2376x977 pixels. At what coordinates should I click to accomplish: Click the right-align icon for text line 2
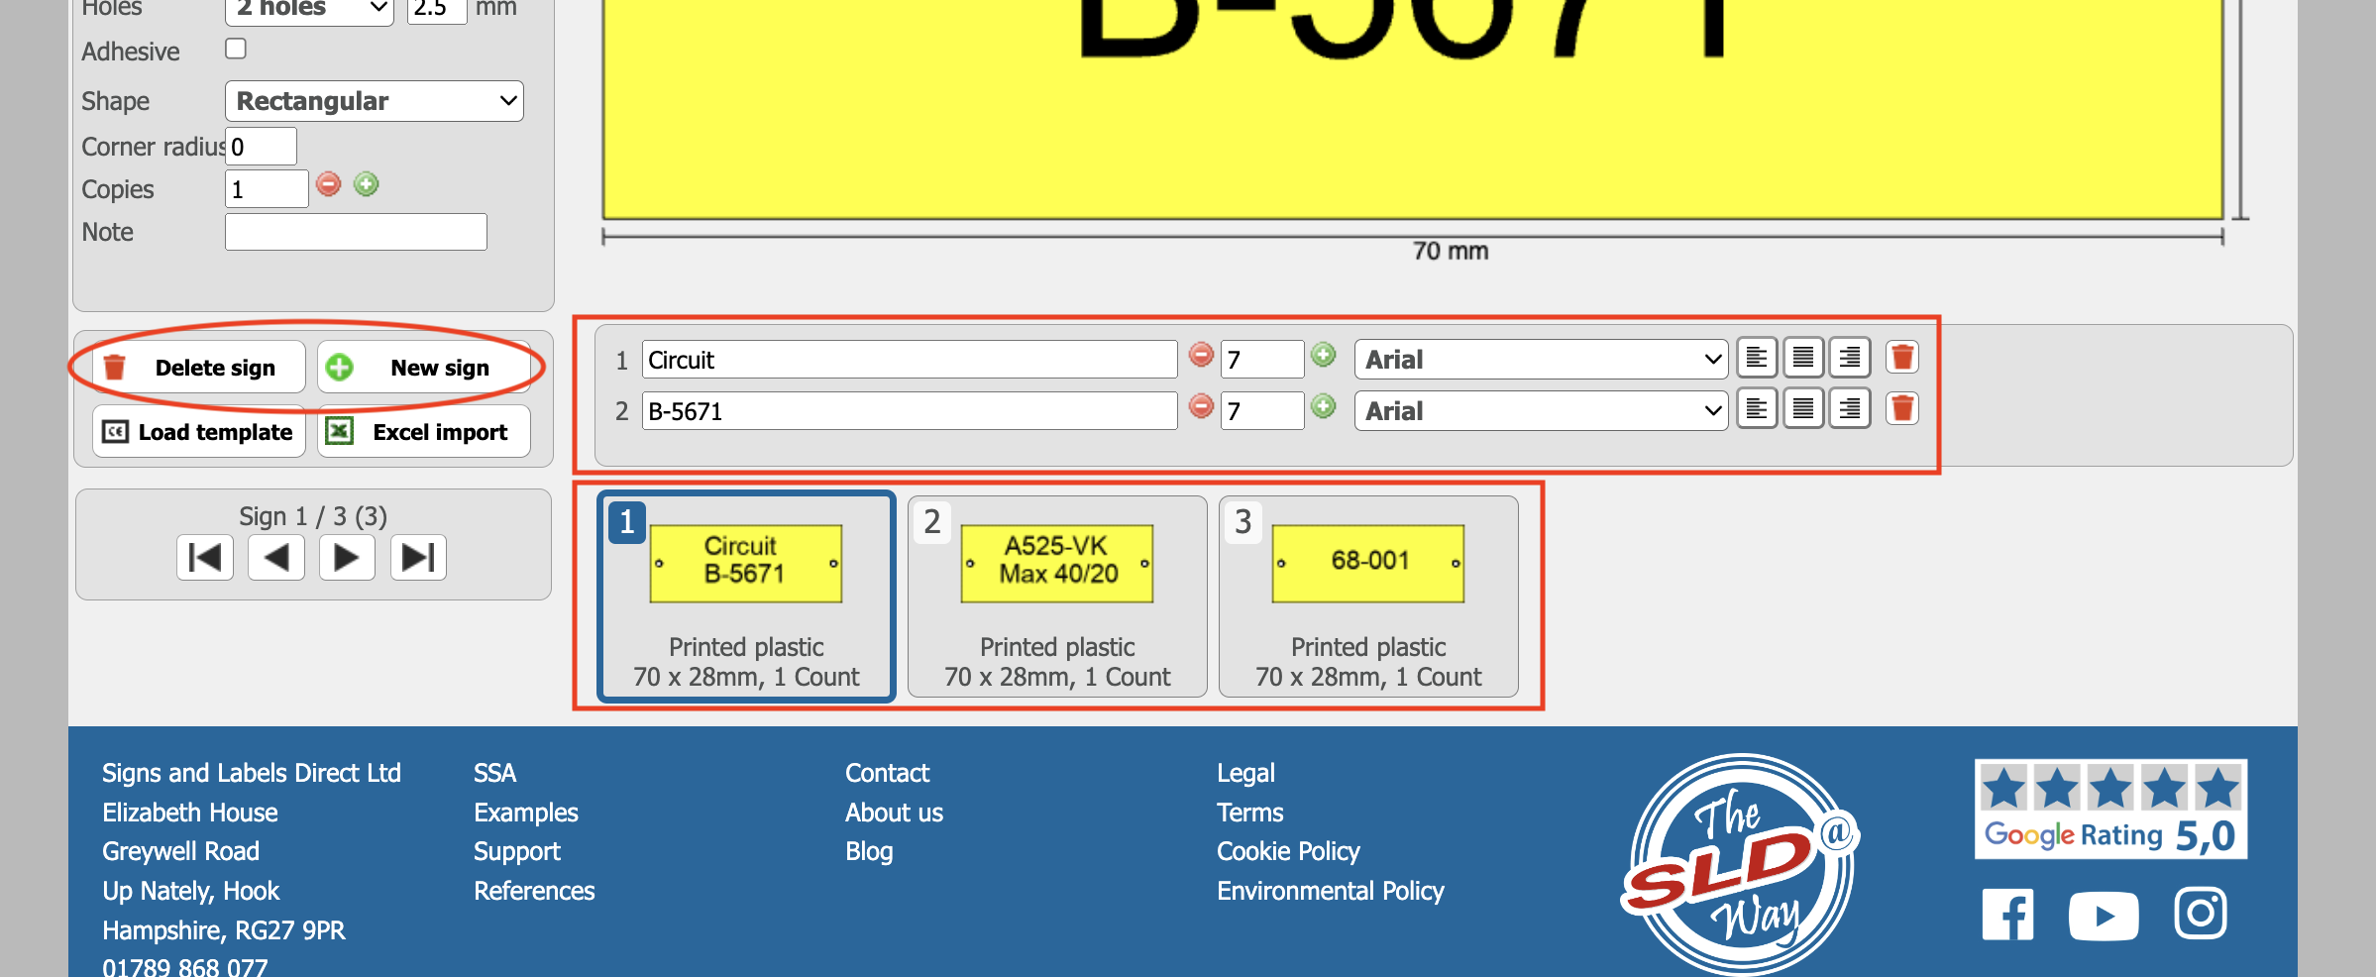pyautogui.click(x=1849, y=409)
